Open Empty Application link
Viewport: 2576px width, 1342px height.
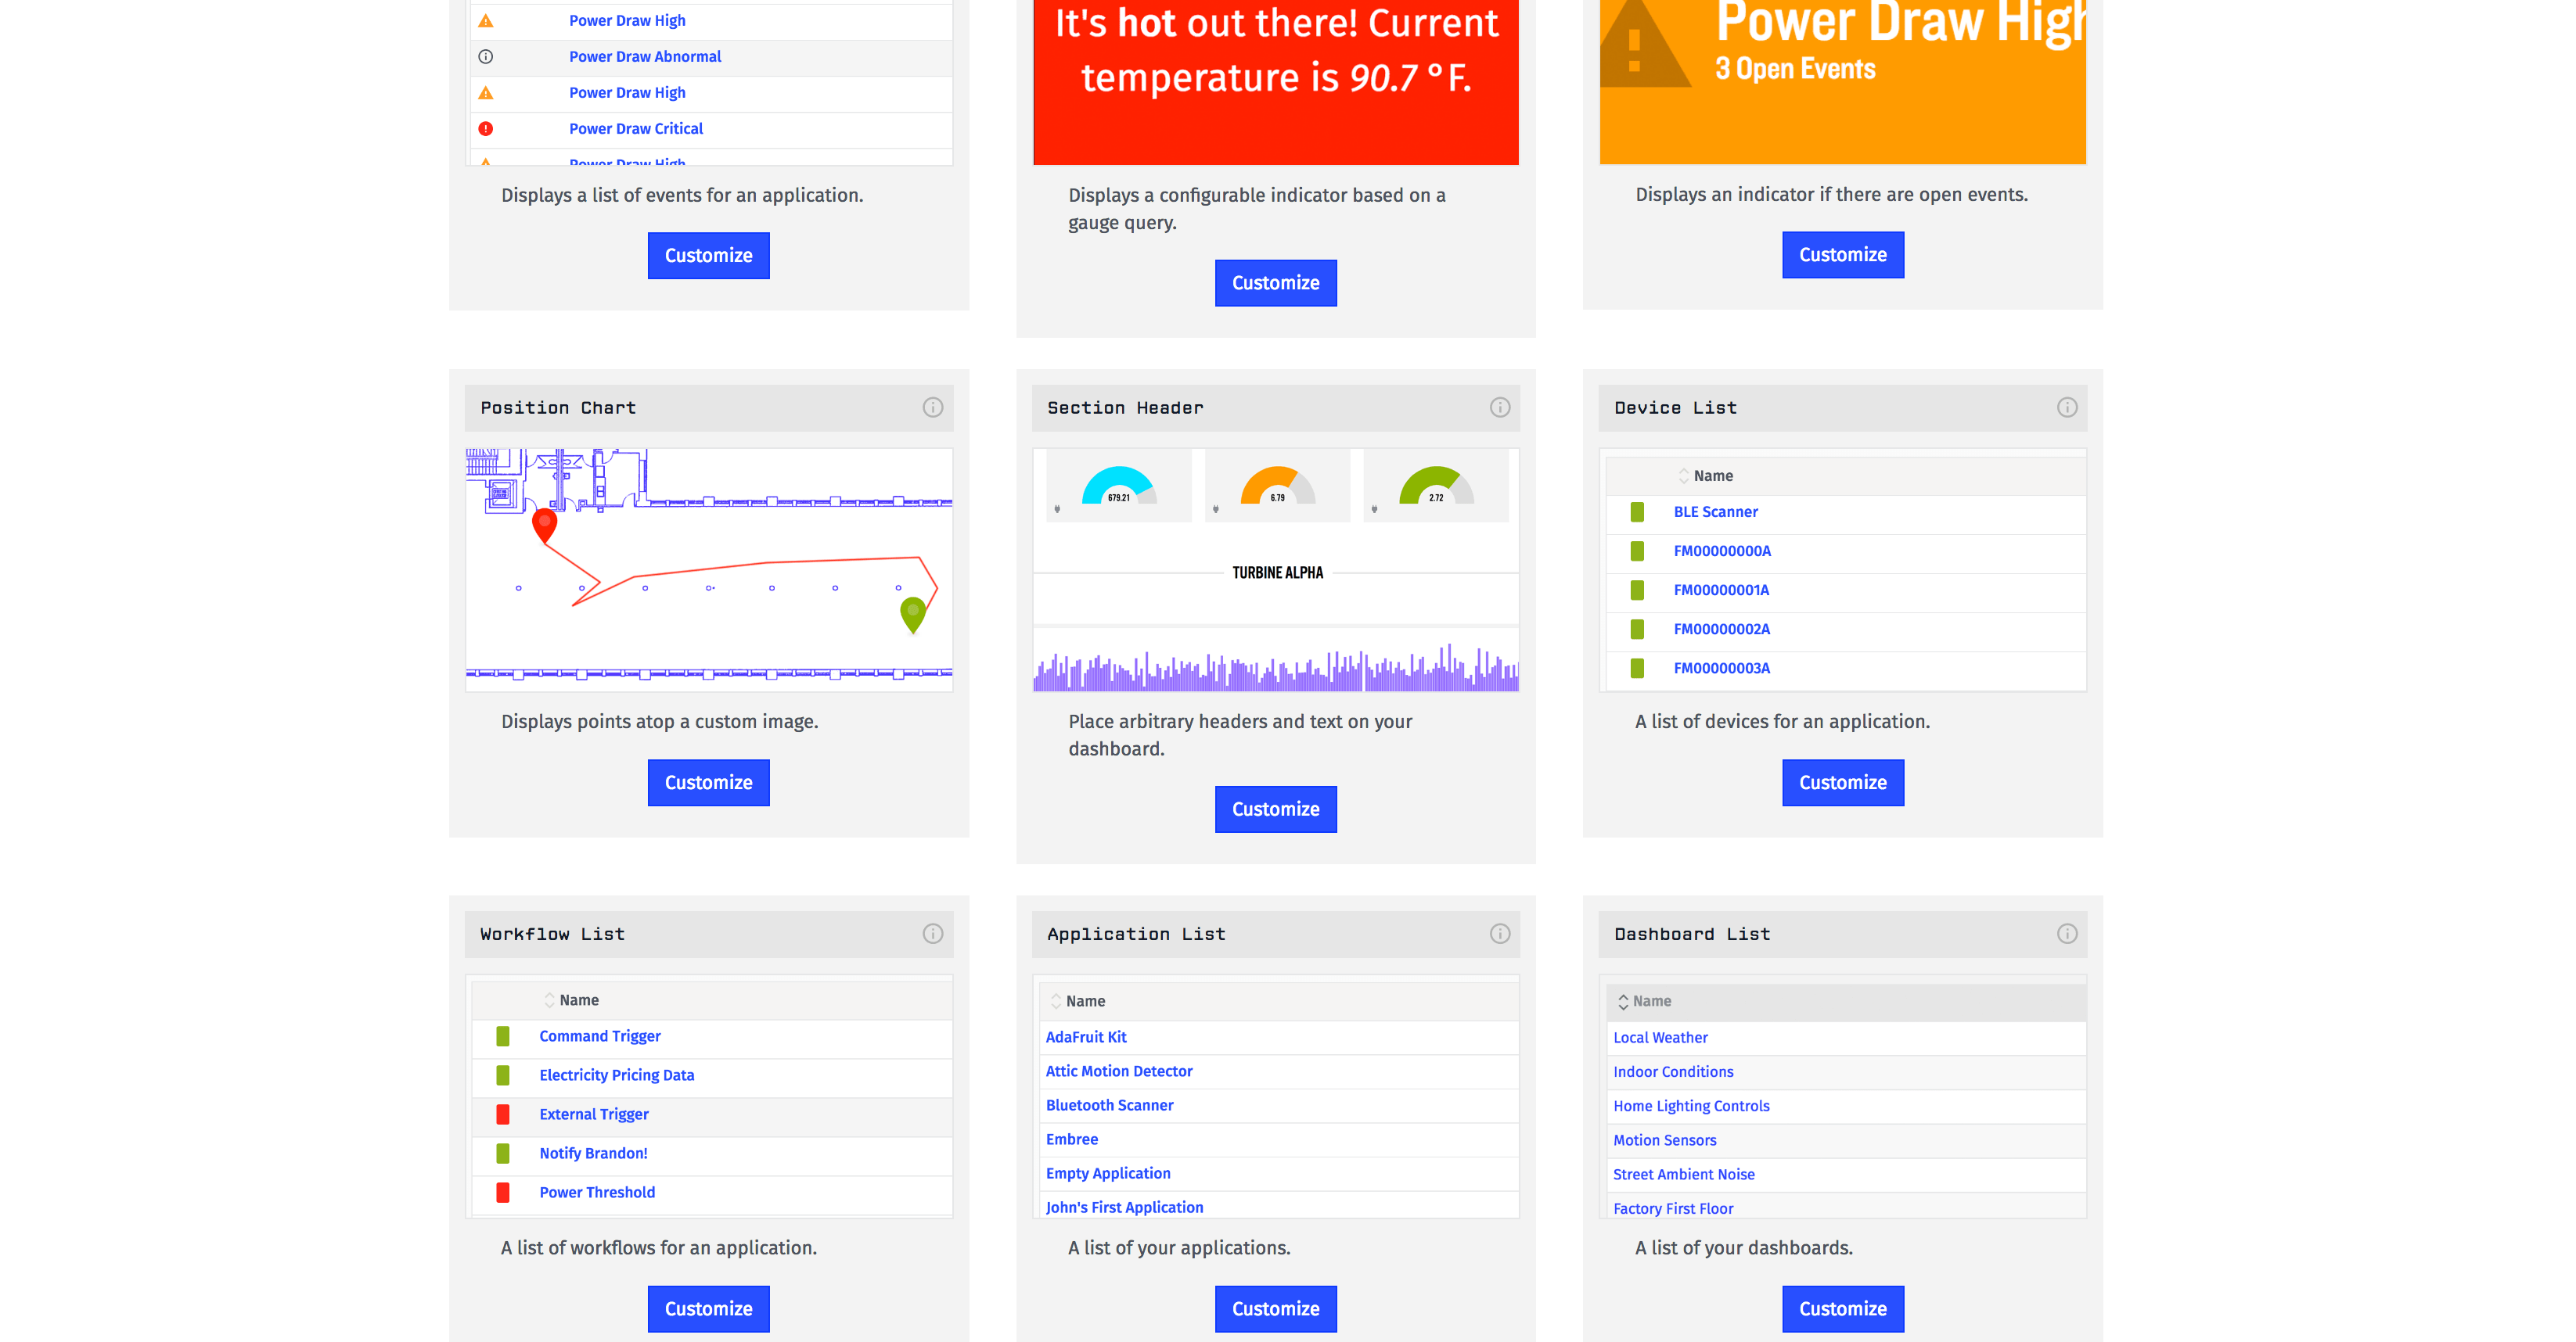(x=1108, y=1173)
